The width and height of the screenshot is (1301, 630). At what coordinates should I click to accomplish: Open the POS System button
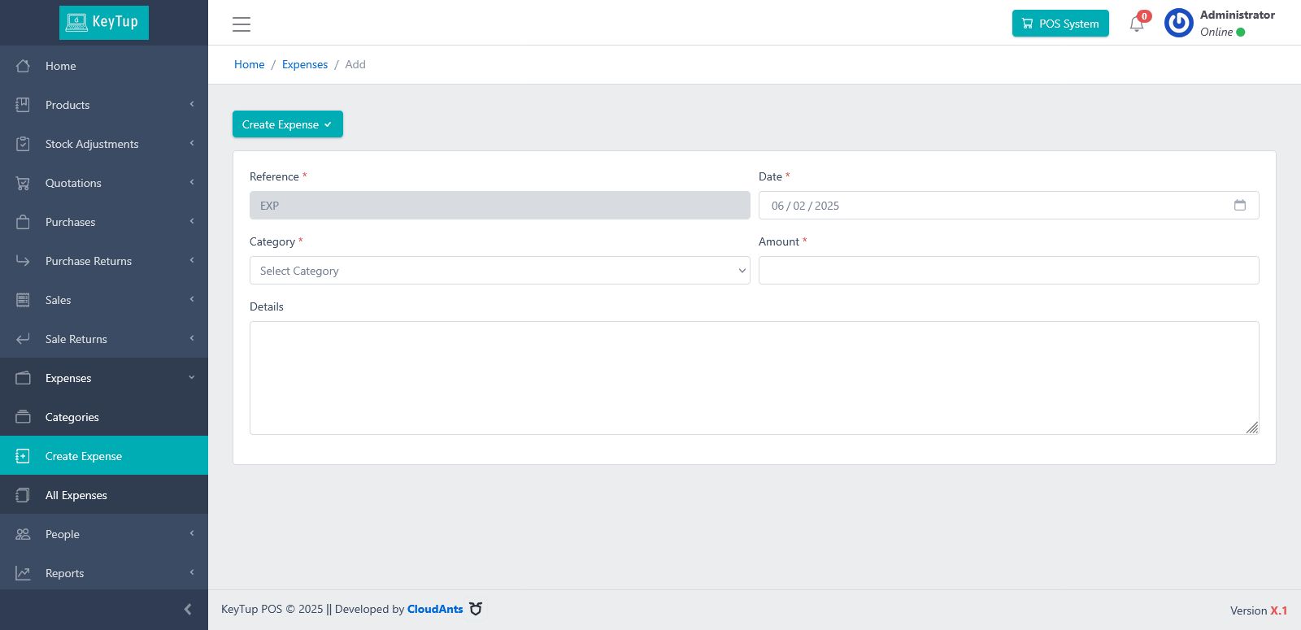(1060, 24)
